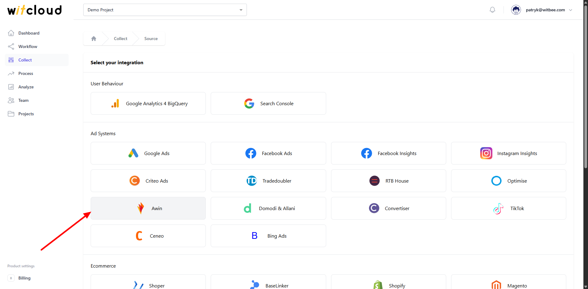Open the Demo Project dropdown
This screenshot has width=588, height=289.
click(x=165, y=10)
